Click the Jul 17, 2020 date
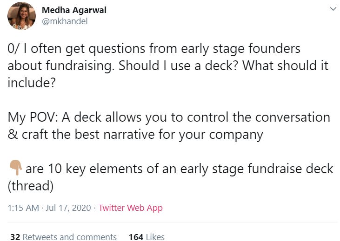Screen dimensions: 340x241 tap(69, 208)
